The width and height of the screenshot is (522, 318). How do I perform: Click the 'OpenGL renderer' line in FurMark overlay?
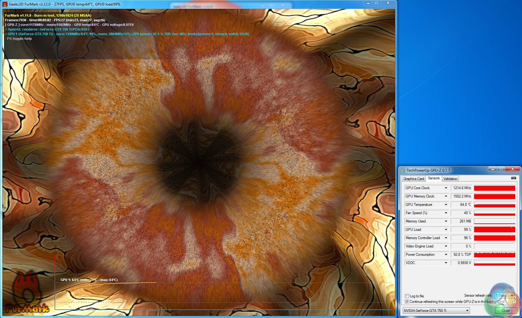tap(47, 29)
